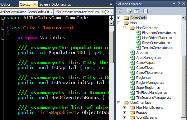Click the pin auto-hide icon on Solution Explorer
Image resolution: width=187 pixels, height=120 pixels.
click(x=179, y=4)
